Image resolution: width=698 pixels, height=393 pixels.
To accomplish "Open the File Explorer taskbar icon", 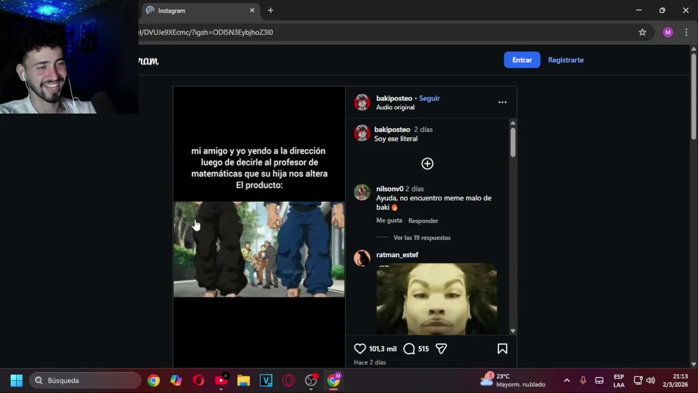I will 243,380.
